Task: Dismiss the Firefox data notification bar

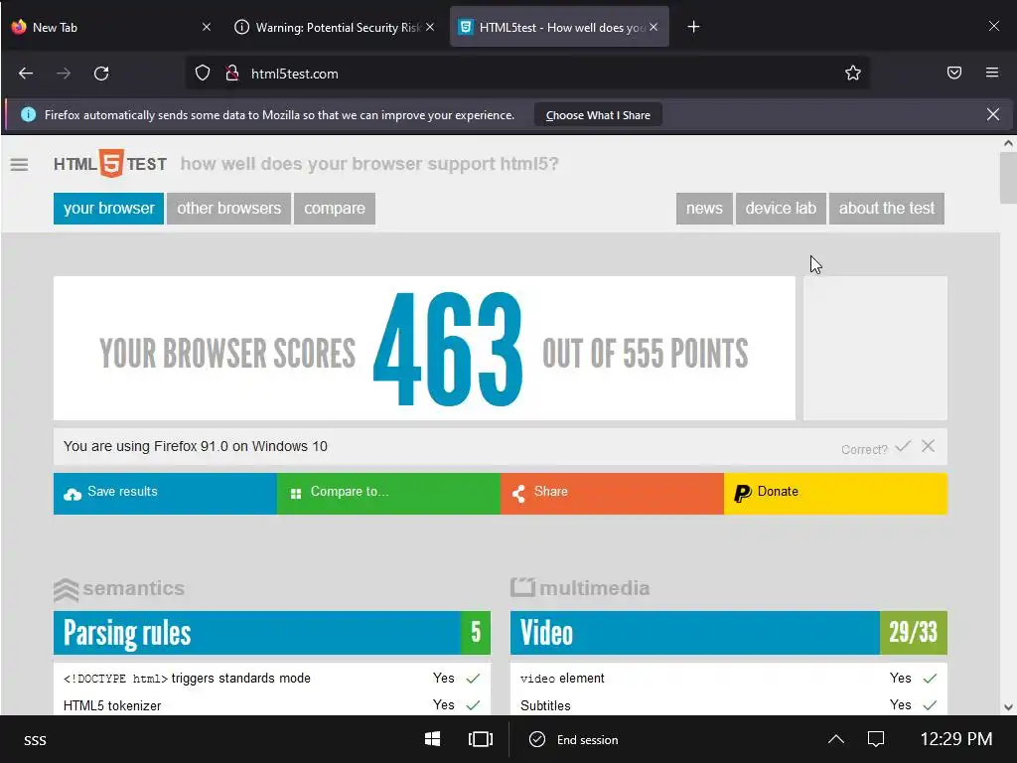Action: [x=992, y=115]
